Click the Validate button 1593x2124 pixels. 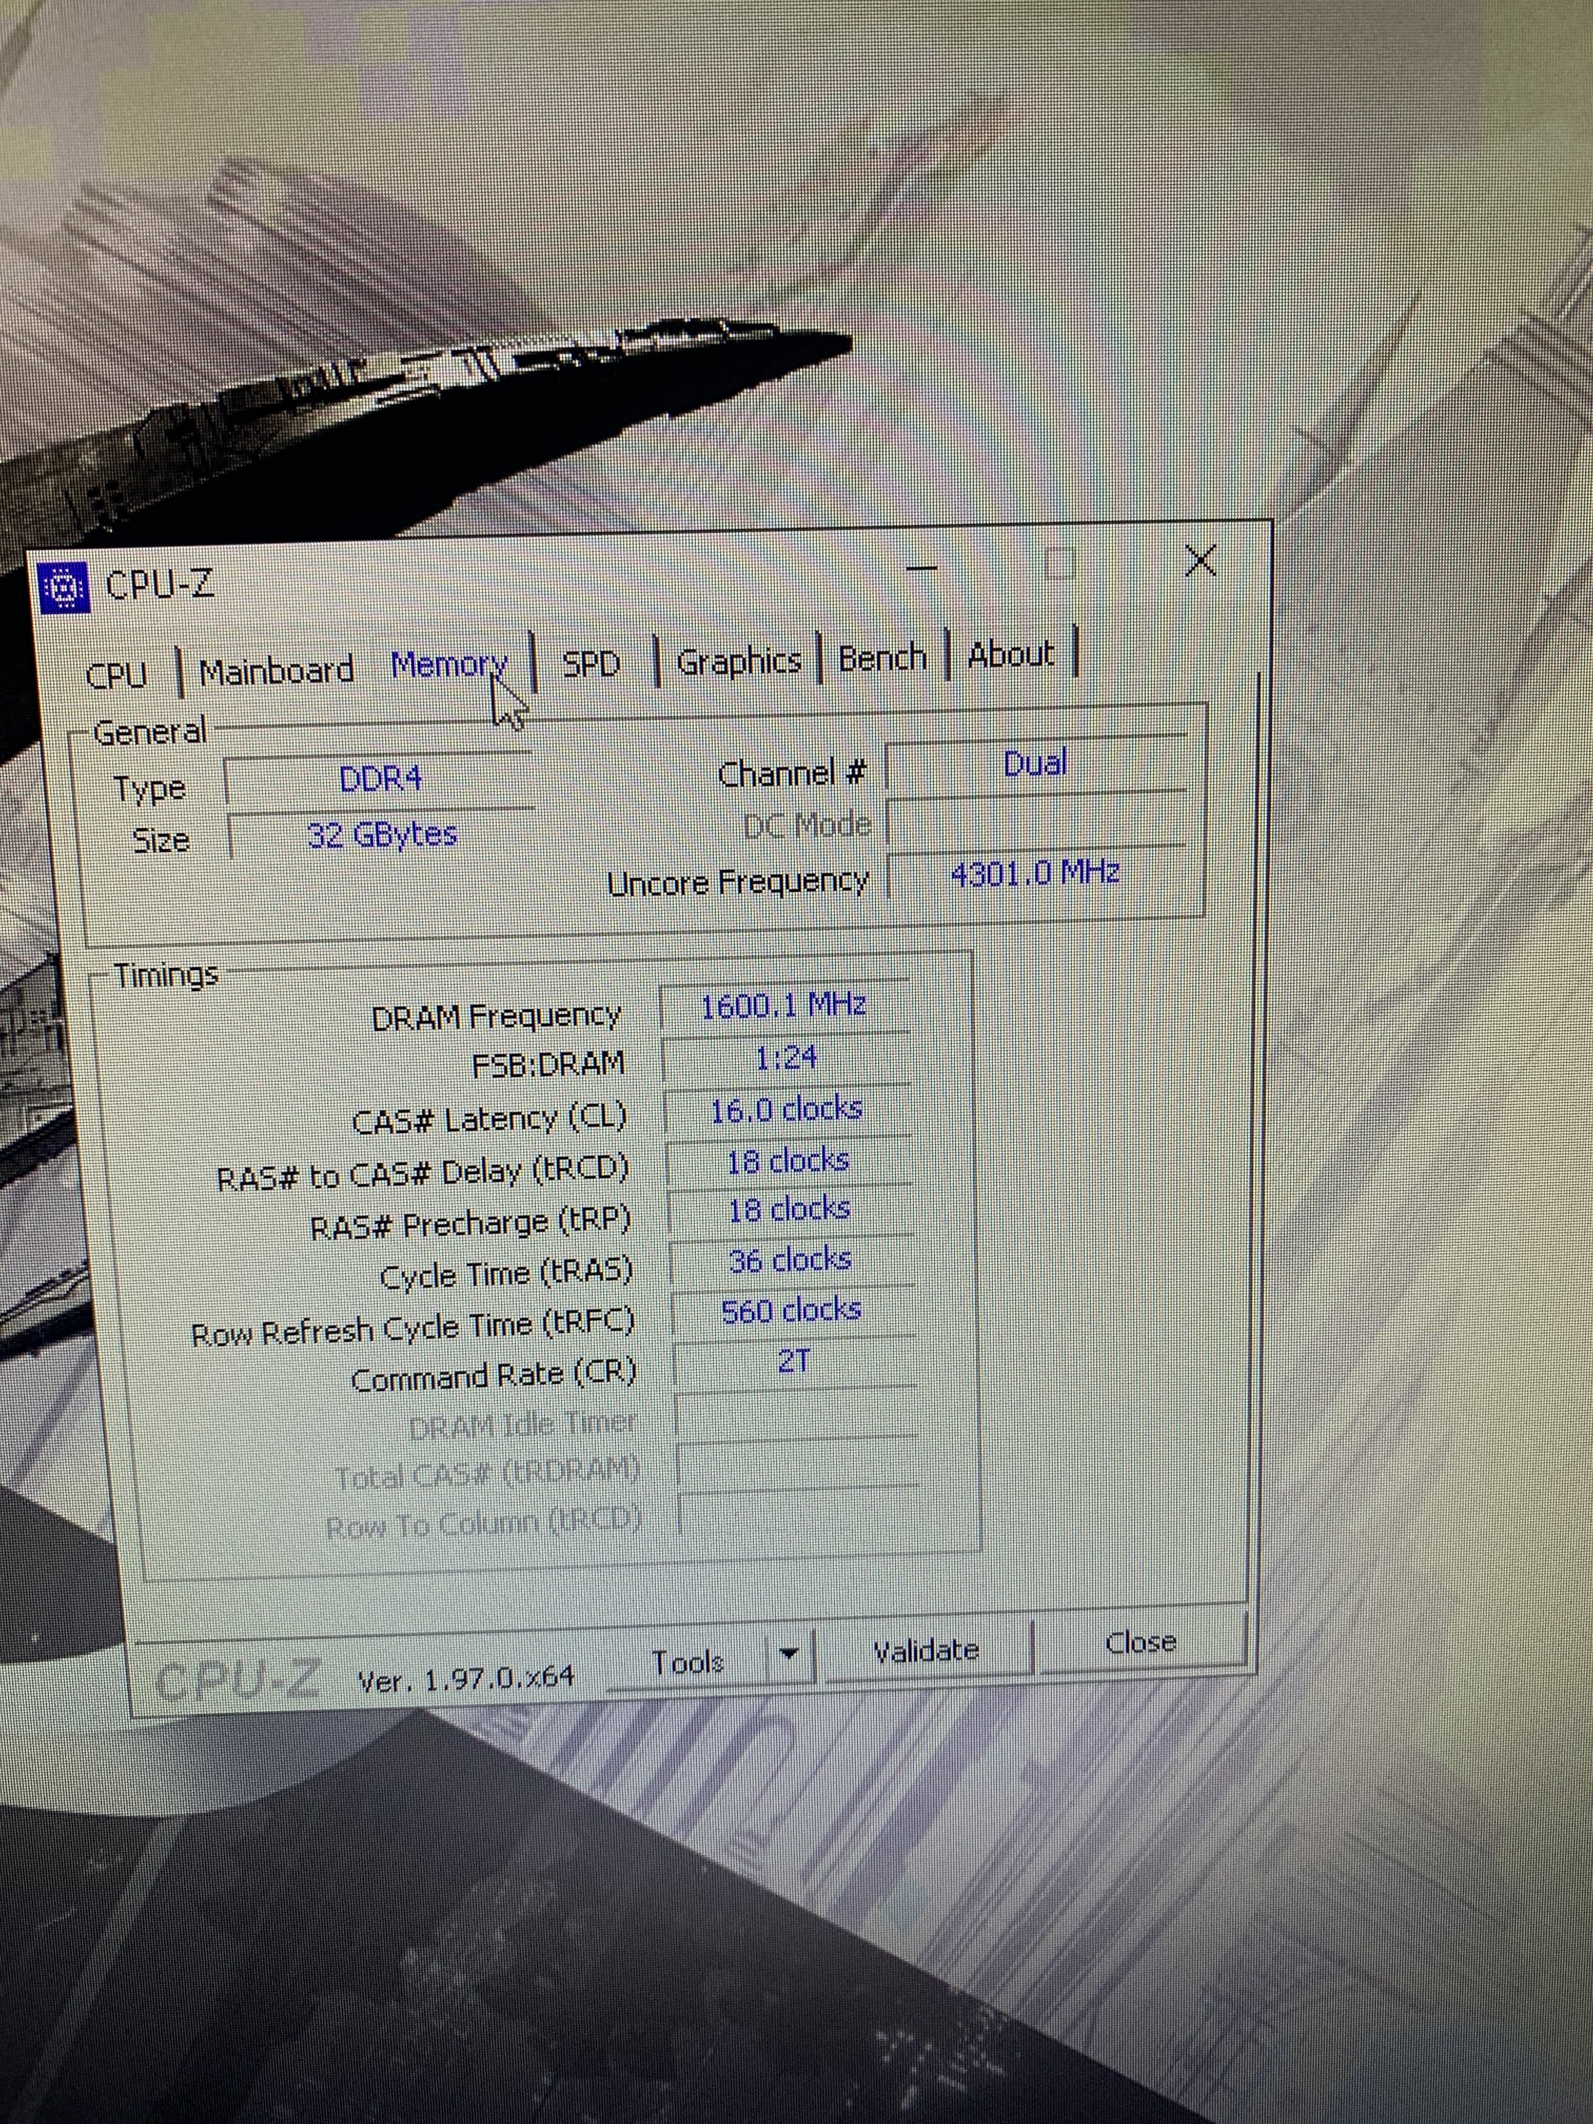pos(927,1650)
